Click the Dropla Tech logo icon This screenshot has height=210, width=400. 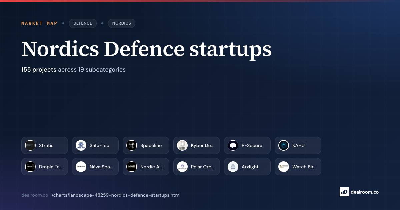[30, 167]
